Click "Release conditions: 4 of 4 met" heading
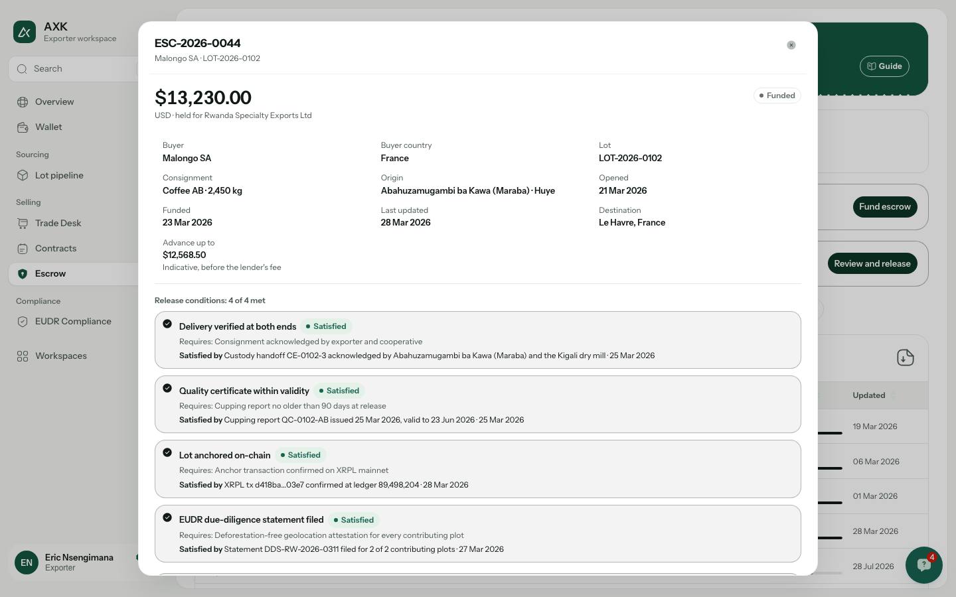Screen dimensions: 956x597 click(210, 300)
